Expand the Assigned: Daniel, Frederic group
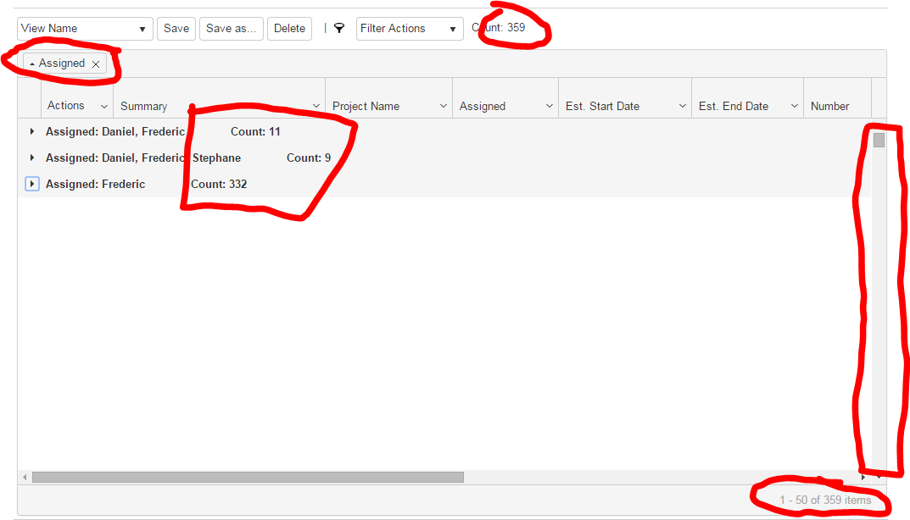 pos(32,131)
